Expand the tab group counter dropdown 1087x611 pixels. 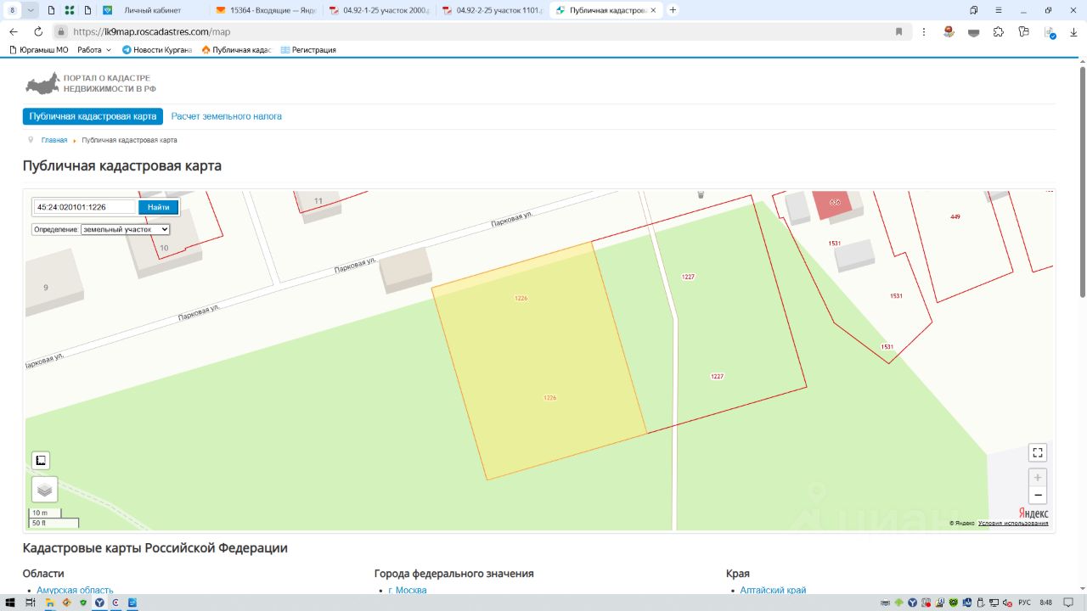pos(31,10)
